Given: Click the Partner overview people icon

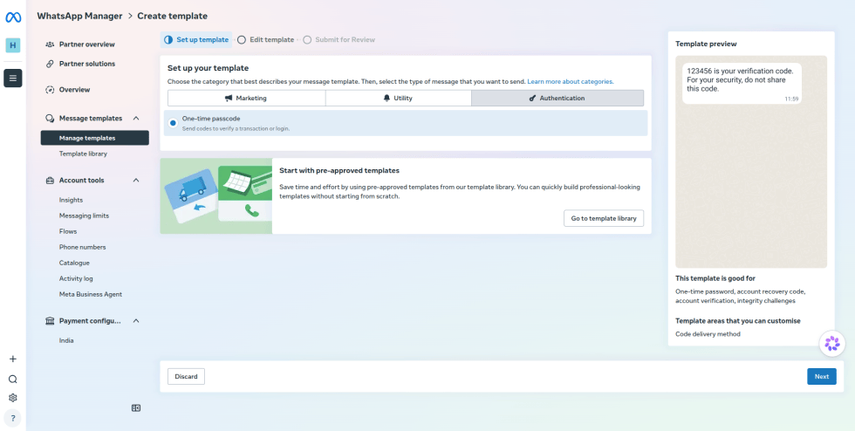Looking at the screenshot, I should click(50, 44).
